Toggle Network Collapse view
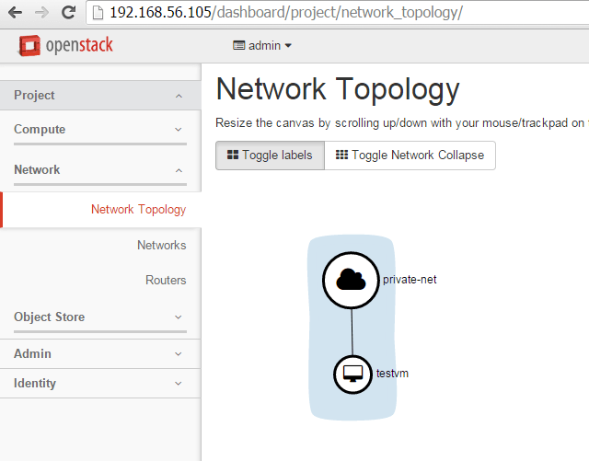The image size is (589, 461). pyautogui.click(x=410, y=156)
